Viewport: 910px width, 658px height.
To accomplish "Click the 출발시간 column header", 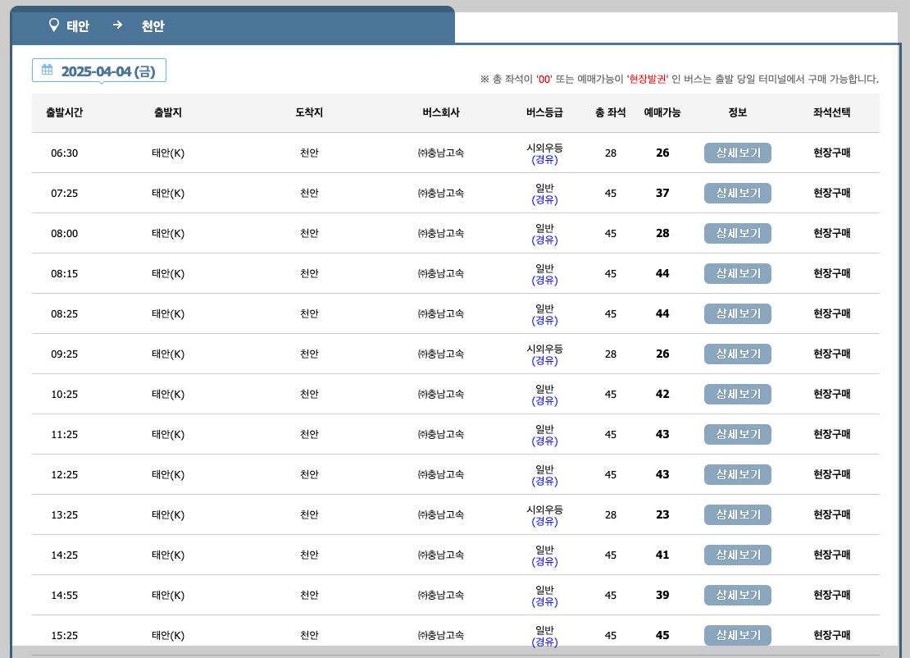I will click(65, 112).
